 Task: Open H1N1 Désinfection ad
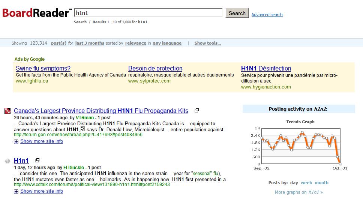266,69
